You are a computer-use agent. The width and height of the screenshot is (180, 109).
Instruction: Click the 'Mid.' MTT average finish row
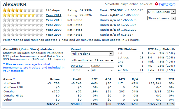pyautogui.click(x=161, y=62)
